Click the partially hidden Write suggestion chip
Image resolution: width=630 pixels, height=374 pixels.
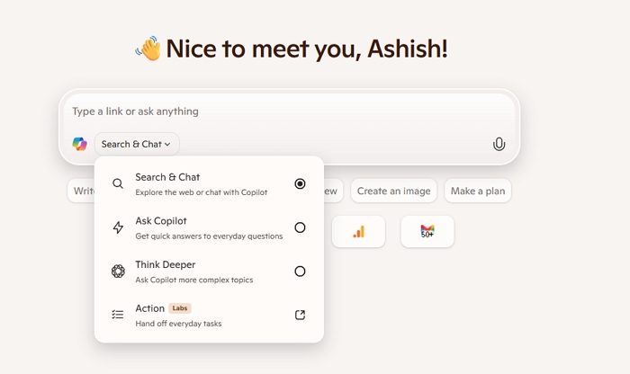(83, 191)
